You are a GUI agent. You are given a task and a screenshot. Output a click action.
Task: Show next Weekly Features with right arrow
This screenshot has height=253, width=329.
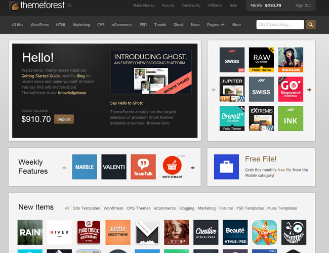193,167
